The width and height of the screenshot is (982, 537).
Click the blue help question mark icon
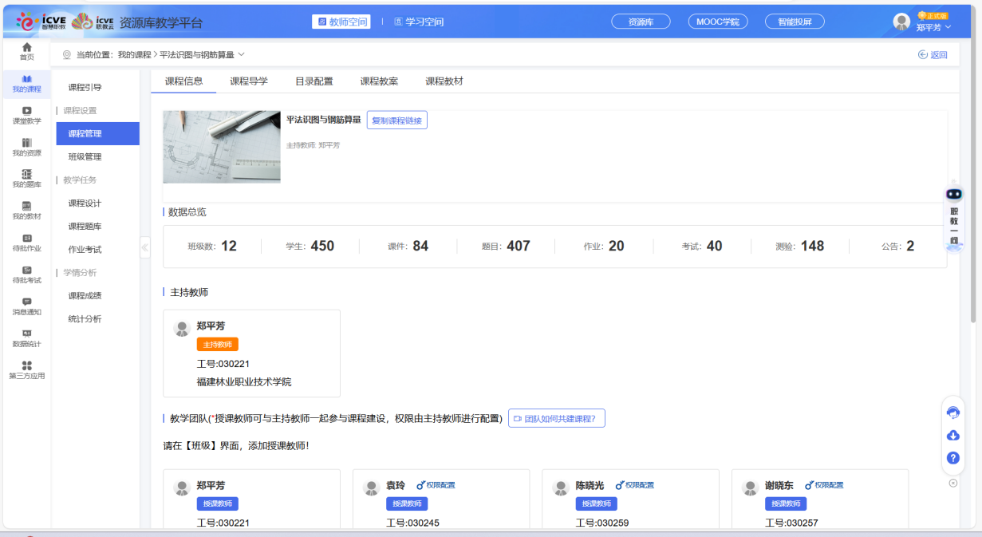(952, 458)
